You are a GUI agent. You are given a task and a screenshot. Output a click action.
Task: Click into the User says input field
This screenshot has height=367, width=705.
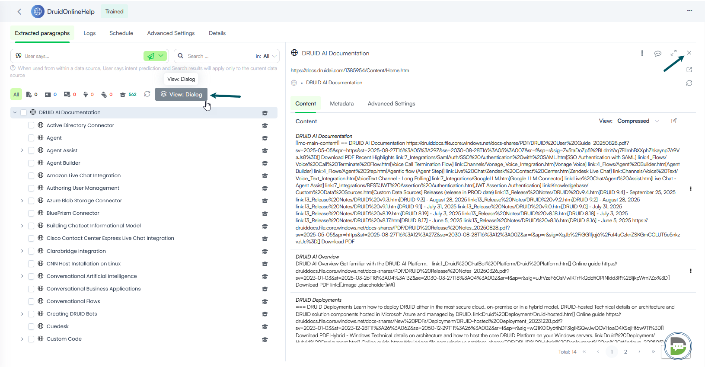tap(82, 56)
